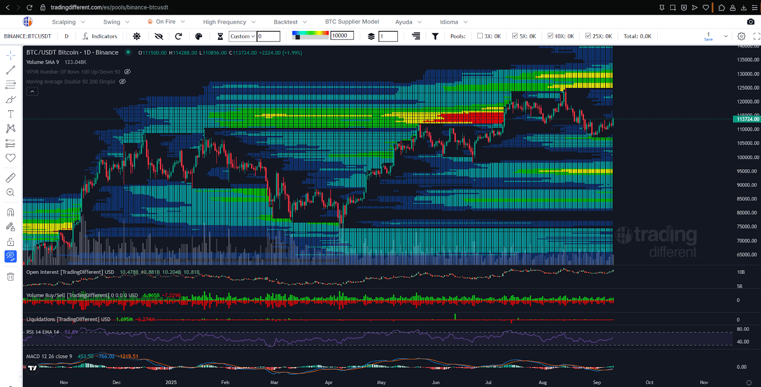Click the TradingView logo at bottom left
This screenshot has width=761, height=387.
(32, 368)
